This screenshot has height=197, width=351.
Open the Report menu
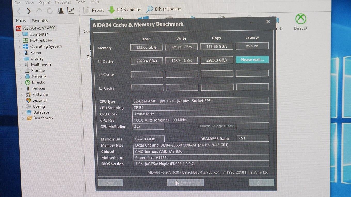click(x=45, y=2)
